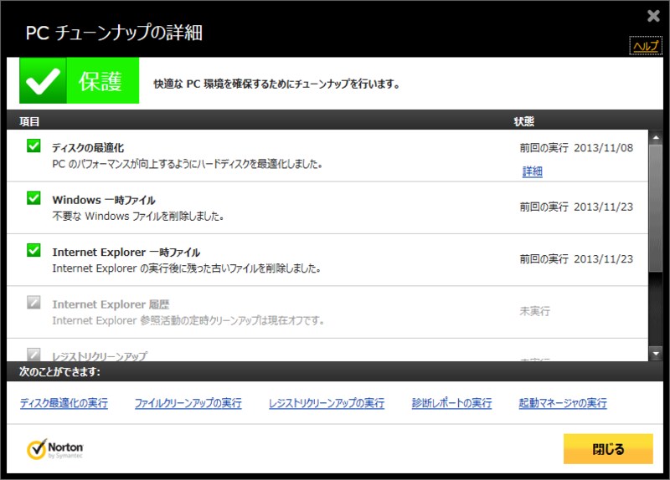Run 起動マネージャの実行

coord(563,403)
